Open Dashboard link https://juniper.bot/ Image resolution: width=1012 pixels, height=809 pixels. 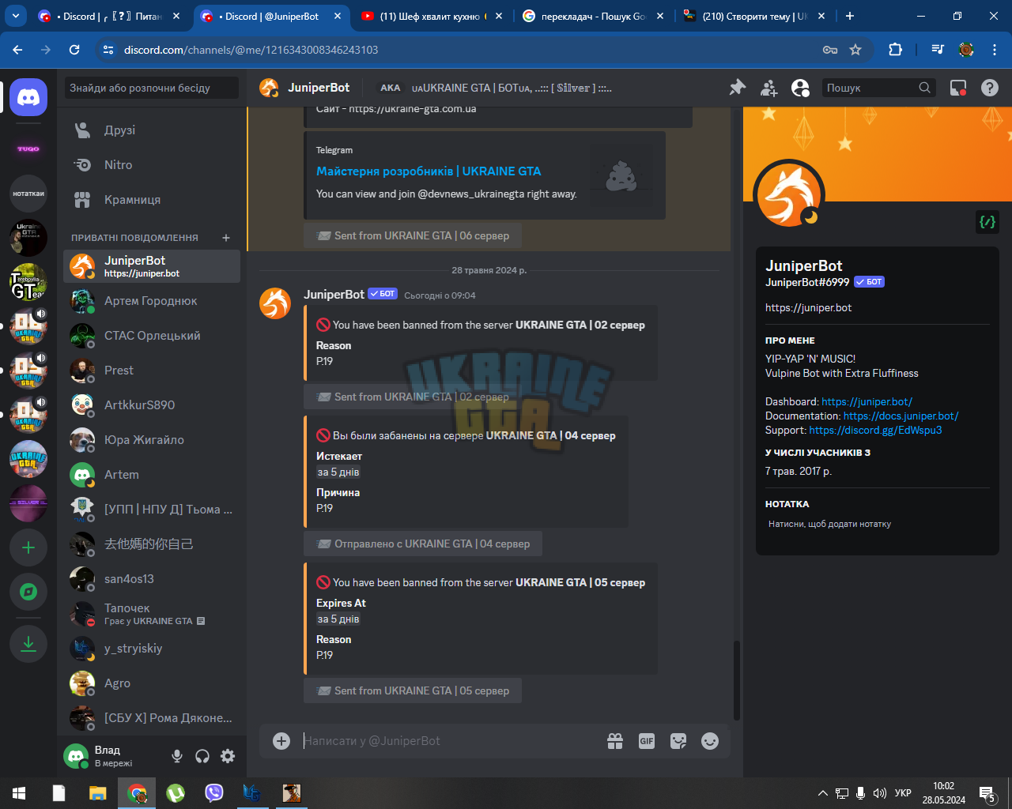click(x=867, y=401)
